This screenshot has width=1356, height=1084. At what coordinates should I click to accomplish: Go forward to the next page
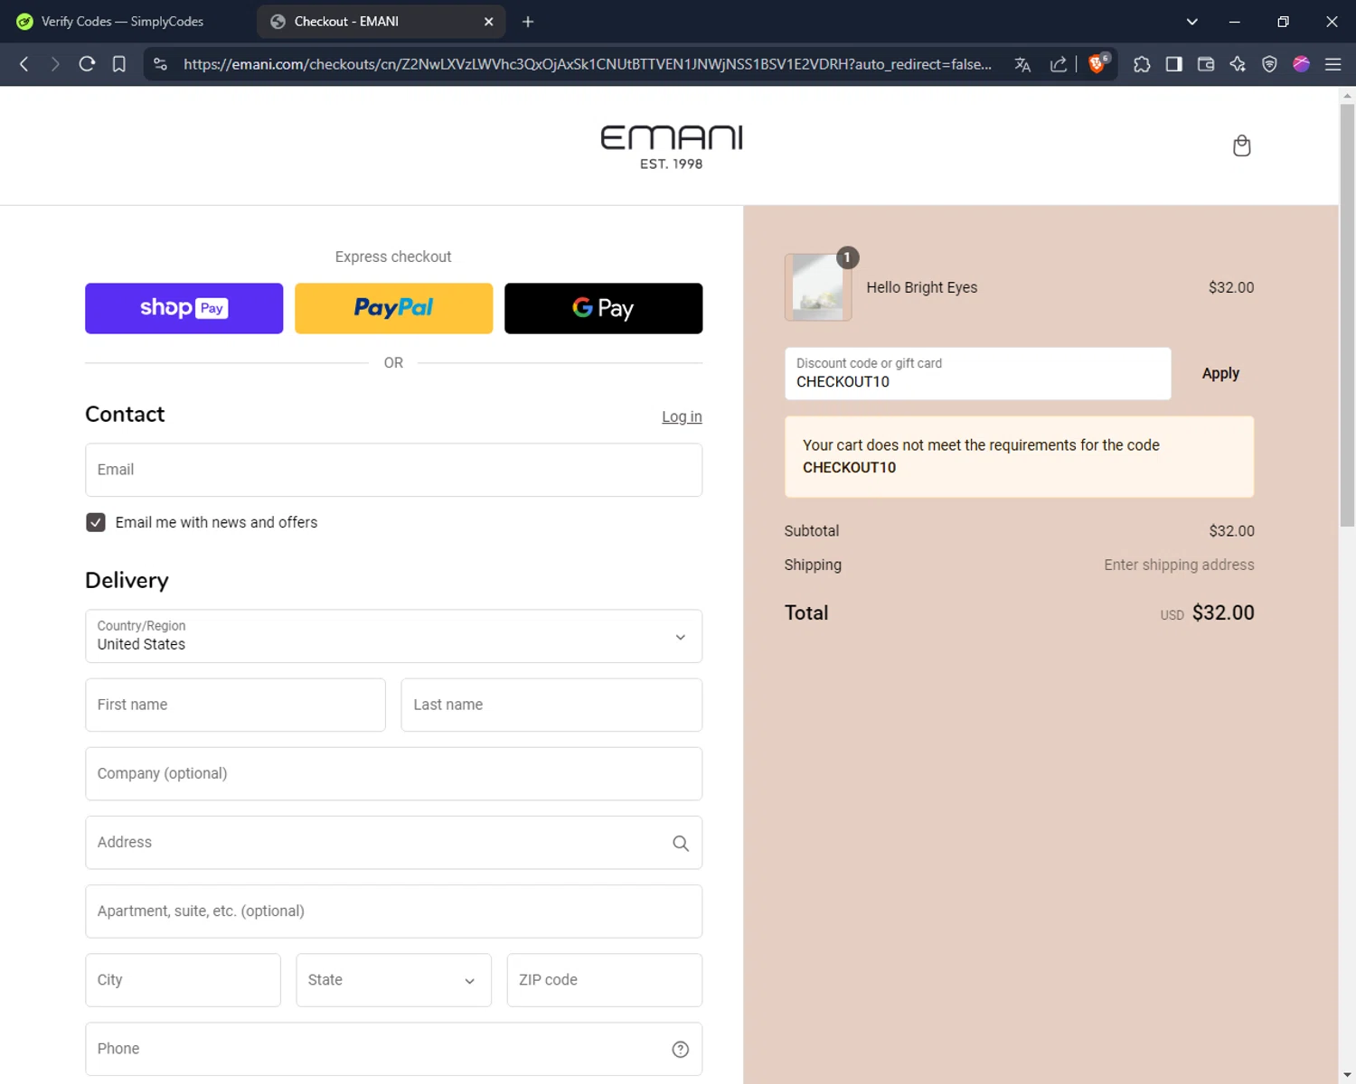pyautogui.click(x=55, y=64)
